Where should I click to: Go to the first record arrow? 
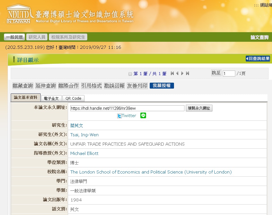pos(172,73)
